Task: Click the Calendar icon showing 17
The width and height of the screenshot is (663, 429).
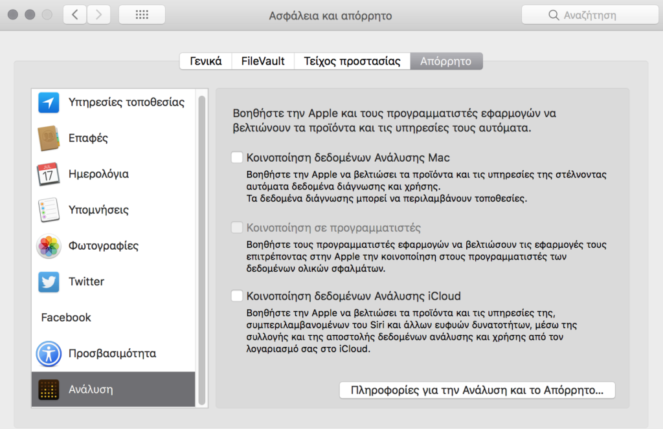Action: coord(48,174)
